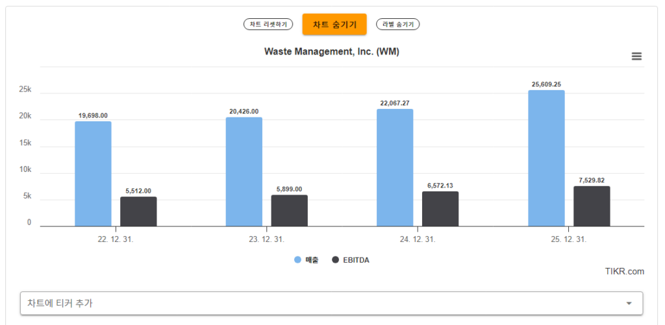665x325 pixels.
Task: Click the dark EBITDA legend dot
Action: tap(336, 260)
